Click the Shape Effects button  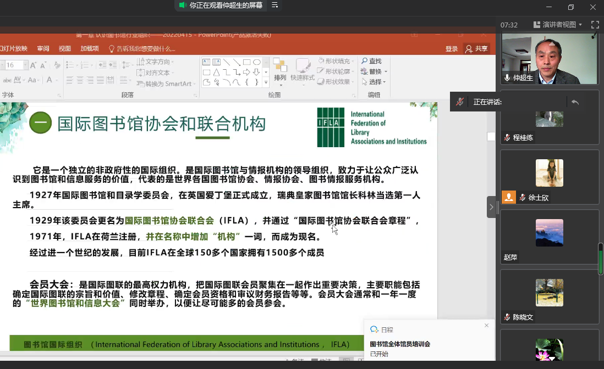click(334, 82)
